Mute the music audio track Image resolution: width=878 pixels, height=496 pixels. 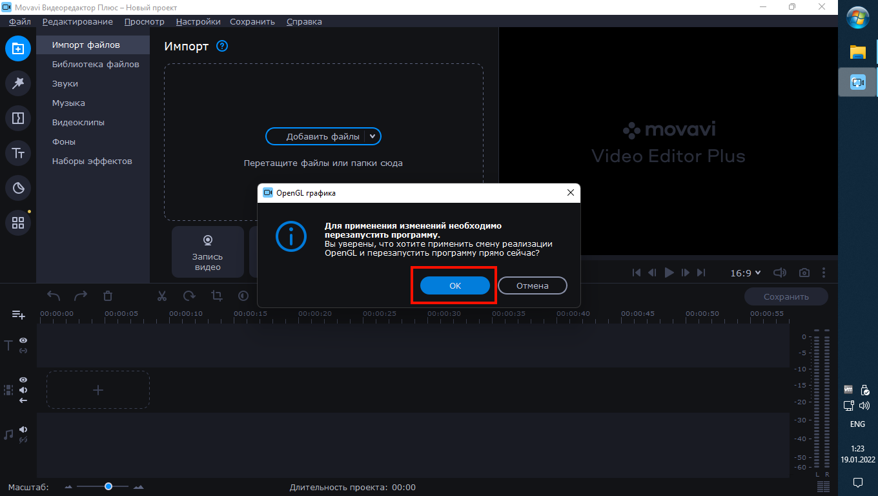tap(23, 429)
